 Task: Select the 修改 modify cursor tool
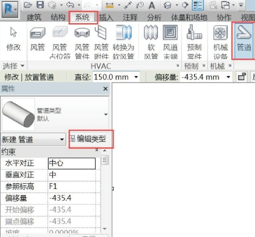tap(14, 39)
